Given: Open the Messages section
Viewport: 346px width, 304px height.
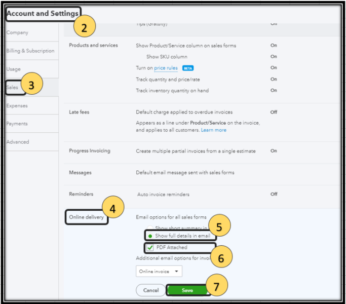Looking at the screenshot, I should tap(80, 173).
